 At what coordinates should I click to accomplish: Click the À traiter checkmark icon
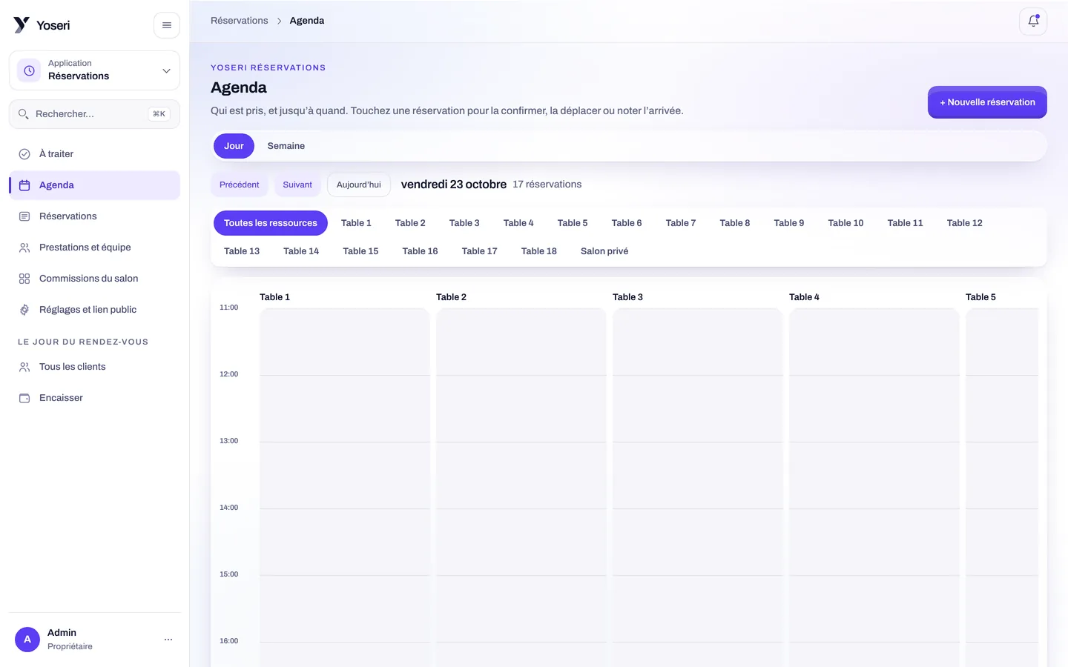coord(24,154)
